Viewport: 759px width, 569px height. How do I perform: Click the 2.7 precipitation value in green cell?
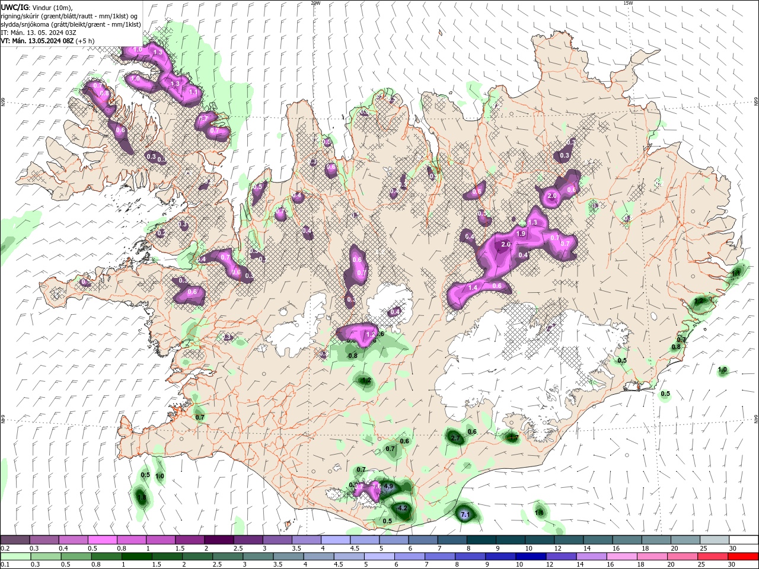[455, 438]
